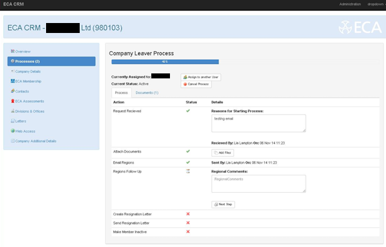Open the Administration menu
Viewport: 386px width, 247px height.
click(x=350, y=4)
